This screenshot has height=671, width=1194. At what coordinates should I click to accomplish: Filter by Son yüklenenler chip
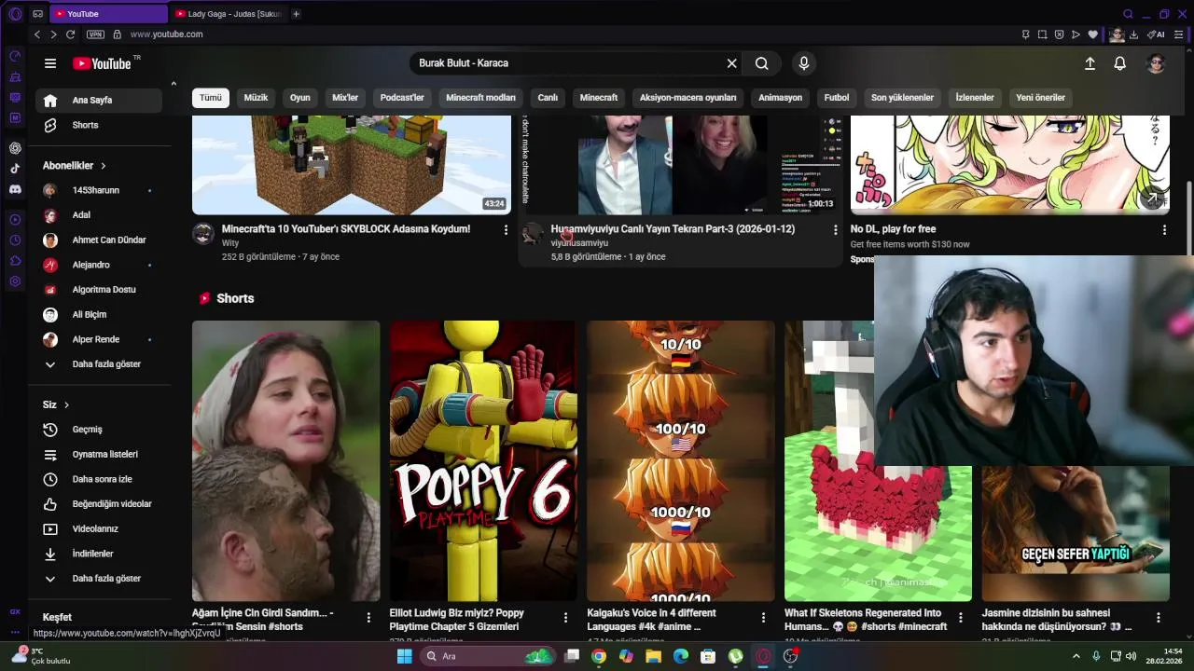(x=902, y=98)
